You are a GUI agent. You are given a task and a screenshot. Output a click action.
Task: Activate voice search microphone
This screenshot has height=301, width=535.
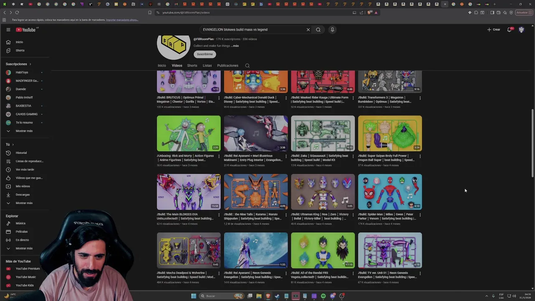pyautogui.click(x=332, y=30)
